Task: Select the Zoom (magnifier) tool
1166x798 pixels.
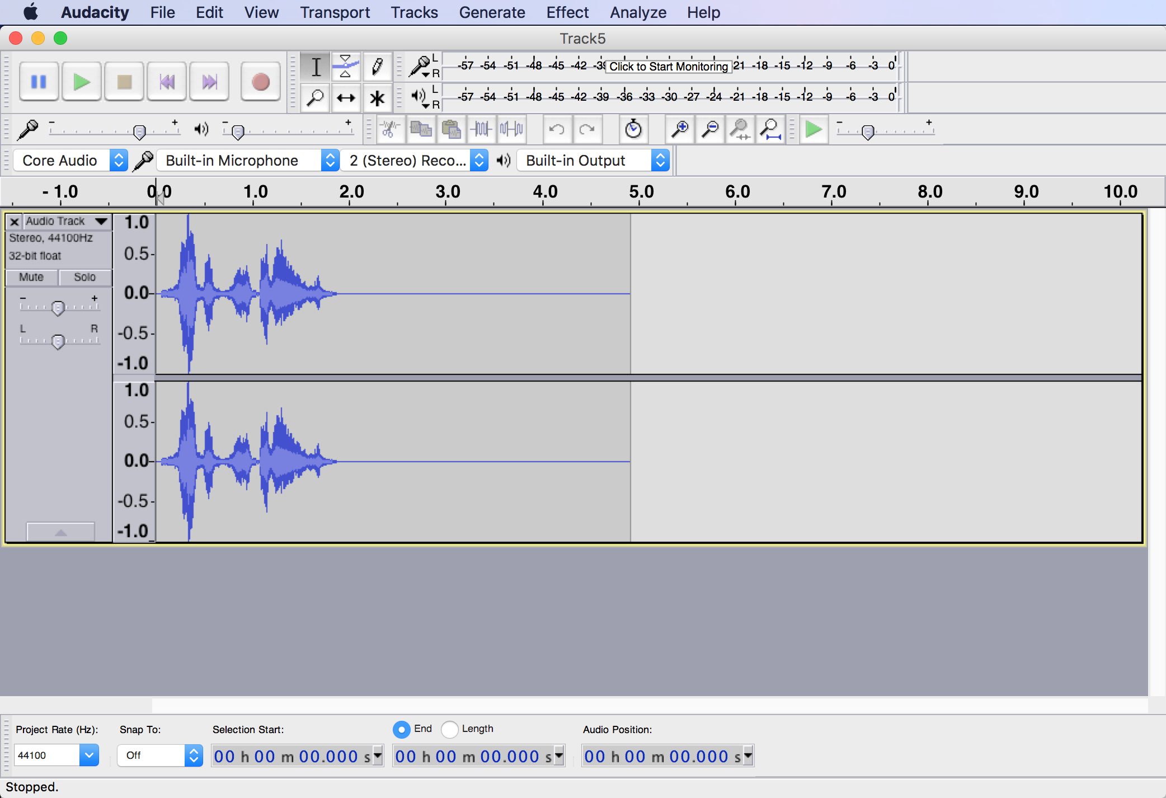Action: coord(316,98)
